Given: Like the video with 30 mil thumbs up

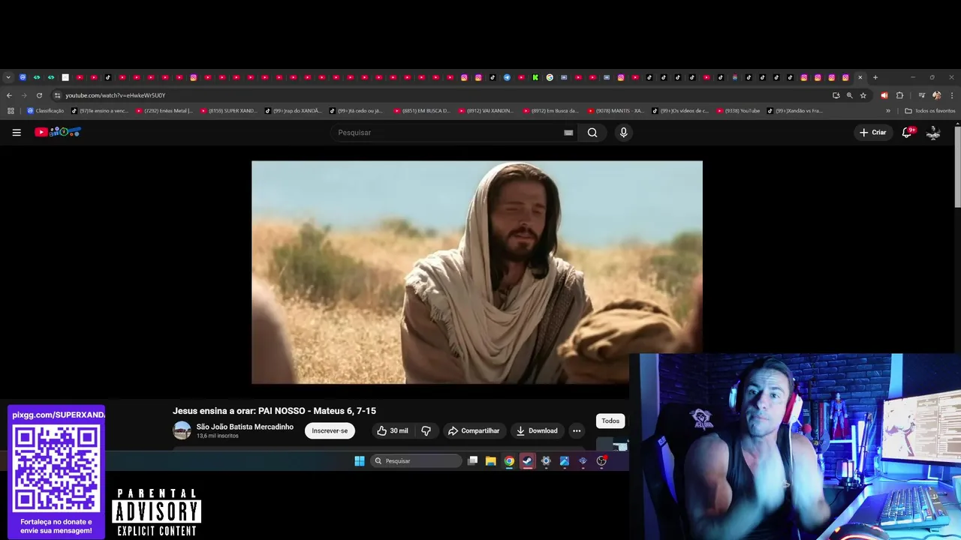Looking at the screenshot, I should [x=392, y=430].
